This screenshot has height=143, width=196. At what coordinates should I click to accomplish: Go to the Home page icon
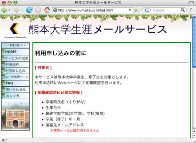point(47,10)
